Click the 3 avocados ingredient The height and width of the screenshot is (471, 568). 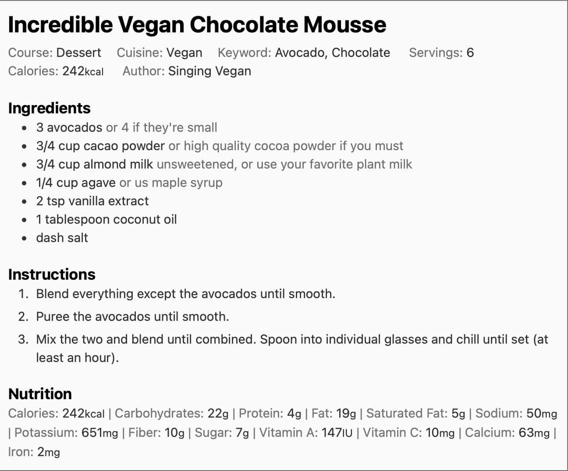[x=69, y=127]
